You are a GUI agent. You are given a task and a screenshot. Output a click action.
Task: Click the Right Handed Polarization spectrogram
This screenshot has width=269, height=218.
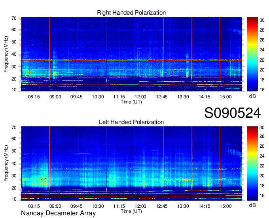(x=131, y=54)
